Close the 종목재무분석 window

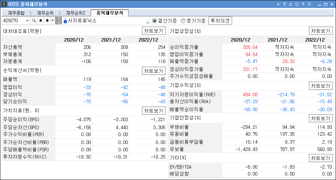[x=332, y=4]
